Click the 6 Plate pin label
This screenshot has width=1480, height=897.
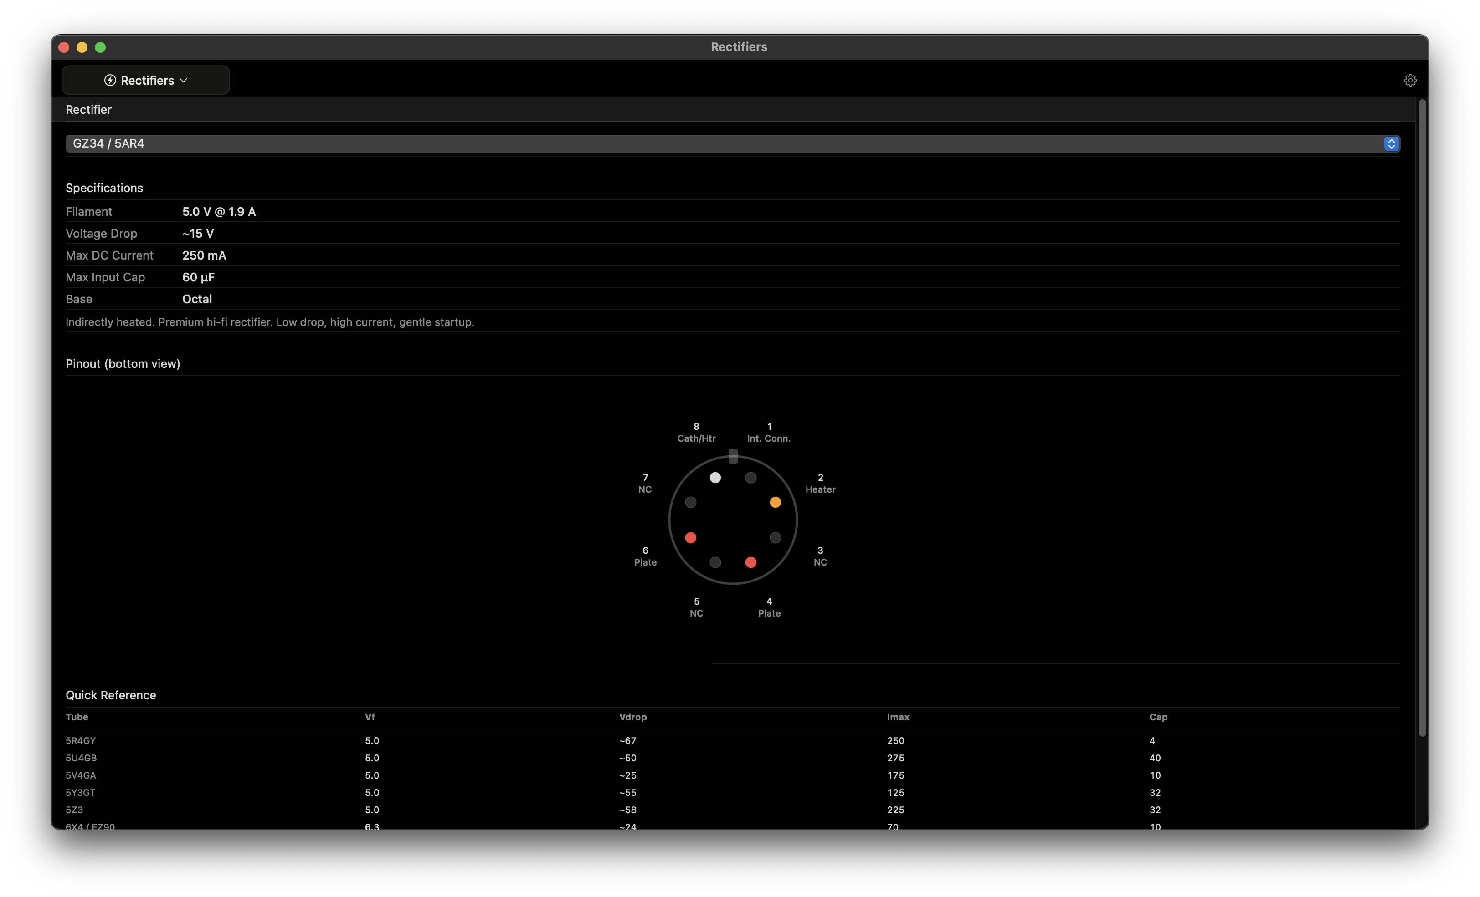(645, 556)
